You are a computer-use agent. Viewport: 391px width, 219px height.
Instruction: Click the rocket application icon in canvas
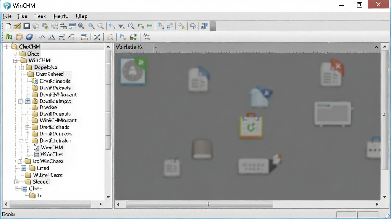(x=133, y=71)
